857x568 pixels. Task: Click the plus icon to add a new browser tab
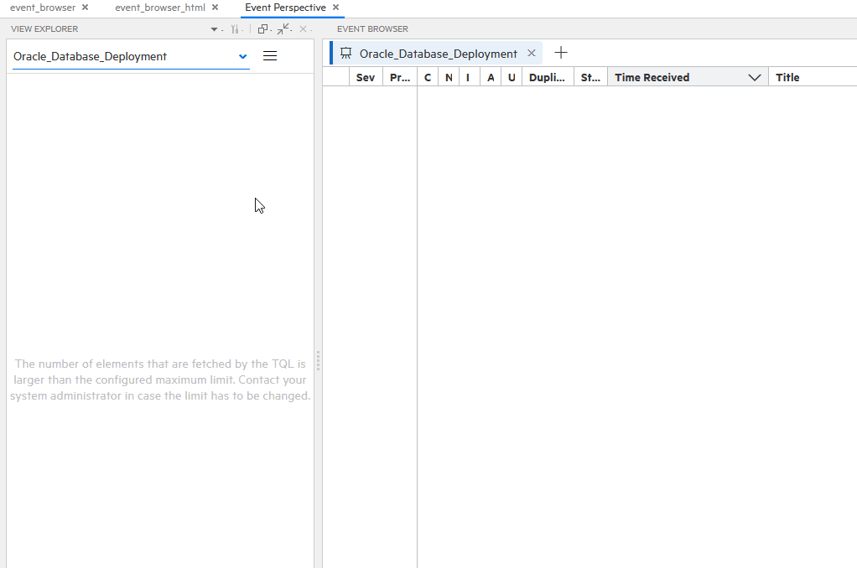click(x=560, y=53)
